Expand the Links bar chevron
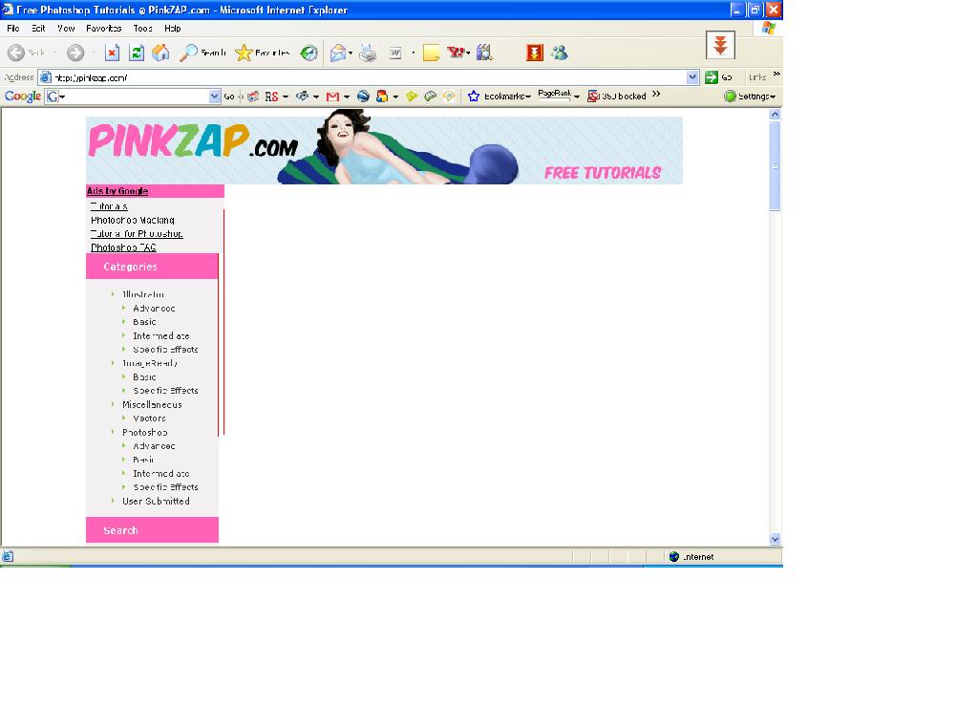This screenshot has width=978, height=709. [776, 75]
